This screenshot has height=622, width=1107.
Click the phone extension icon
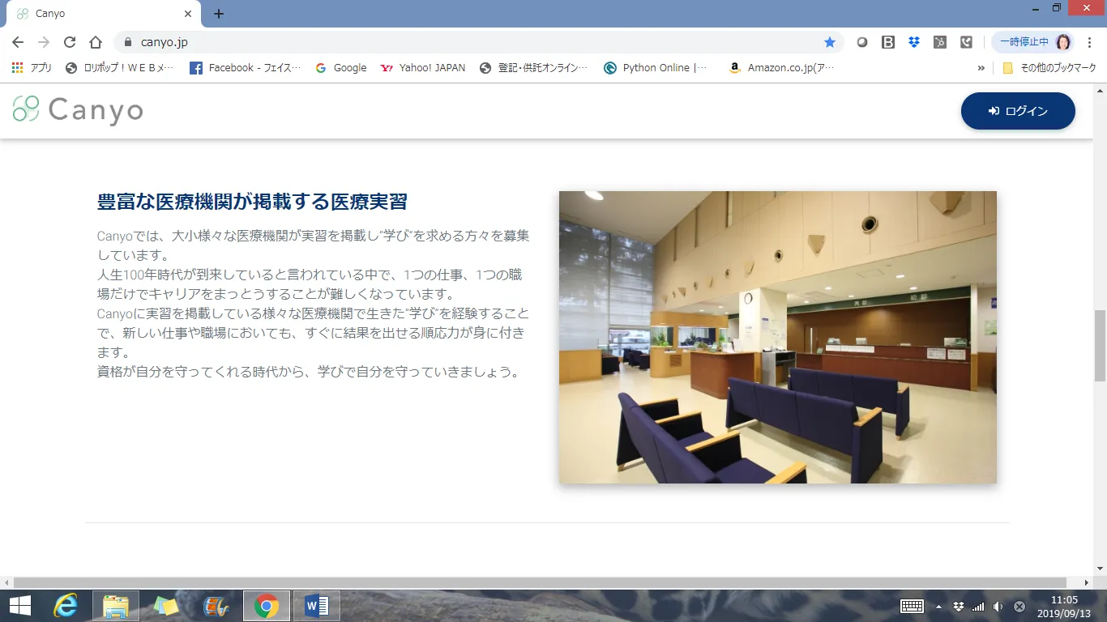click(x=966, y=42)
